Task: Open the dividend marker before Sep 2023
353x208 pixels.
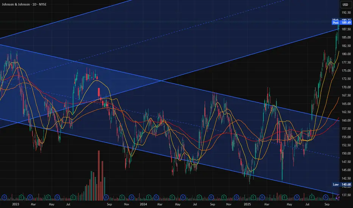Action: point(106,197)
